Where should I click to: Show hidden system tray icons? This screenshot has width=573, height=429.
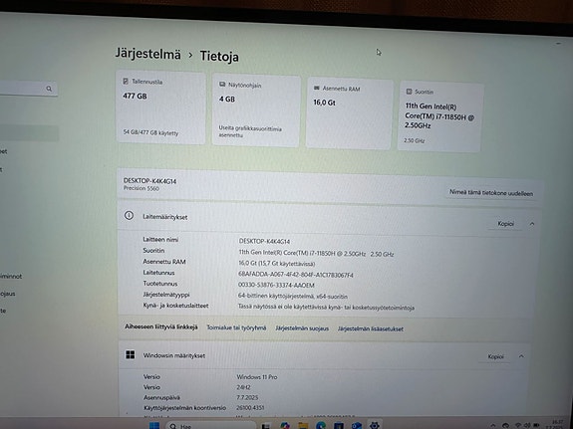point(493,426)
